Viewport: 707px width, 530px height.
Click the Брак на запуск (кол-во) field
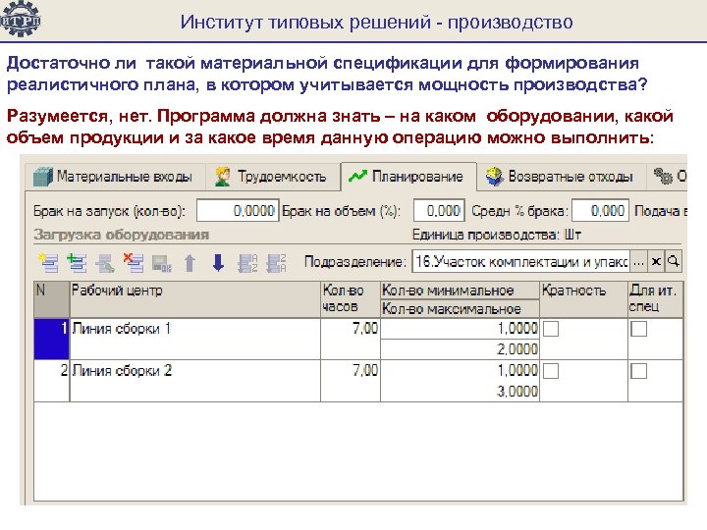238,211
